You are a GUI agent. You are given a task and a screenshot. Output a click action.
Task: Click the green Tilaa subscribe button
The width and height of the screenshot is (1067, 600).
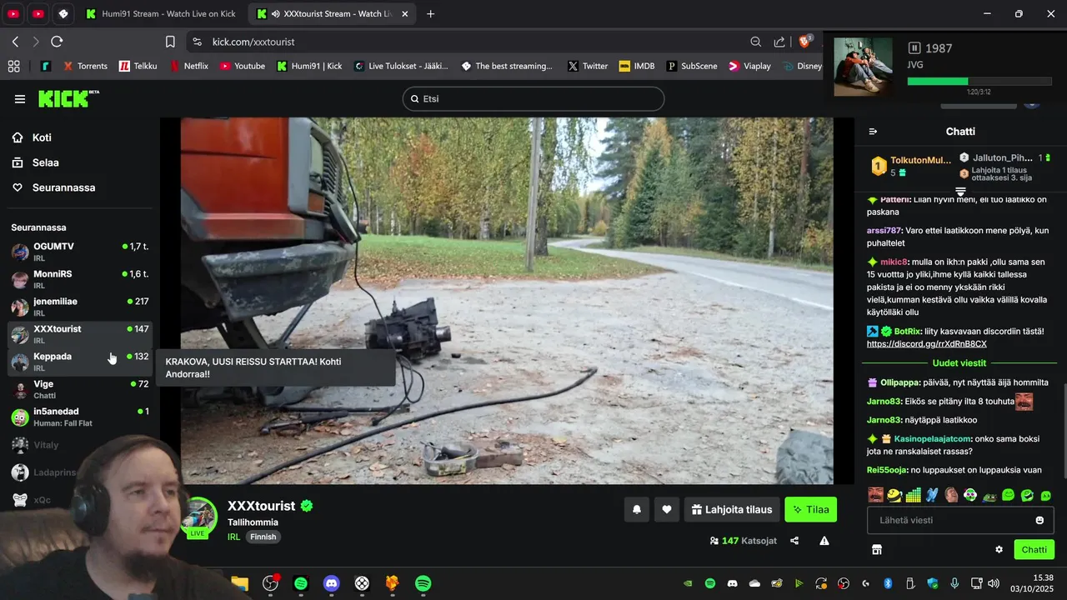(810, 509)
